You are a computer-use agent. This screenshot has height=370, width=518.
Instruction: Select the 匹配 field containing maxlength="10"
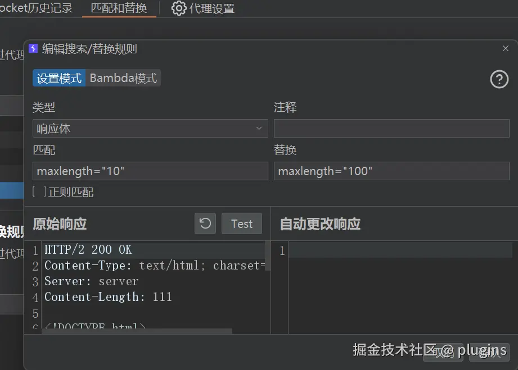click(150, 171)
